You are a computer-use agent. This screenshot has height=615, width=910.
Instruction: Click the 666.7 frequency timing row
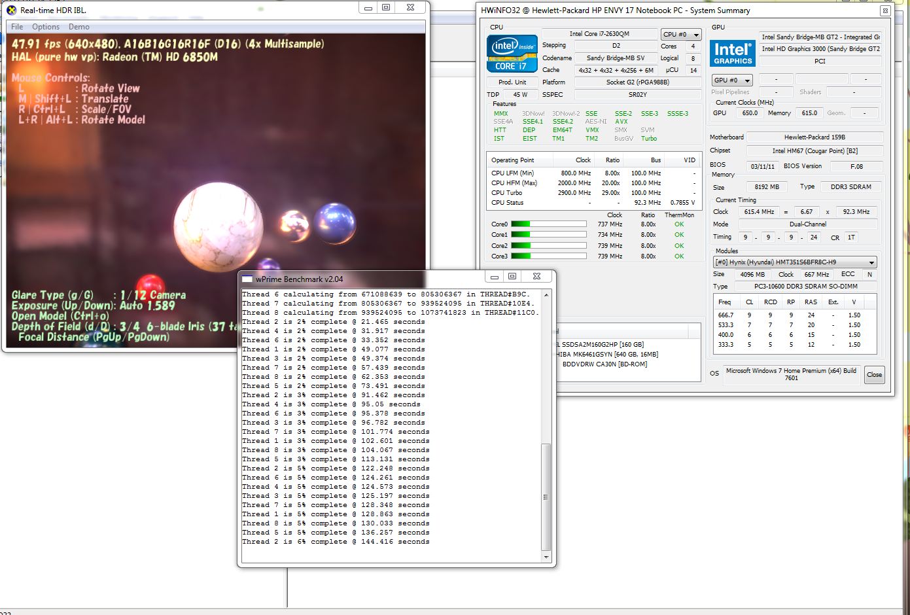pos(795,315)
